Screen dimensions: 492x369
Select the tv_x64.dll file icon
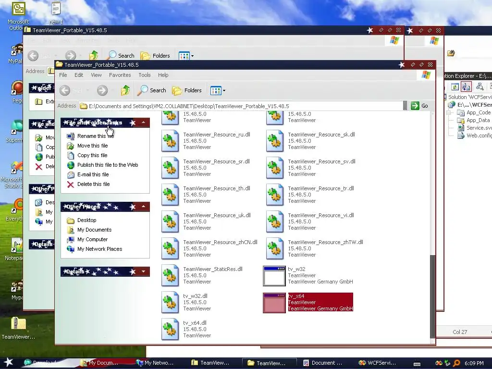point(170,330)
